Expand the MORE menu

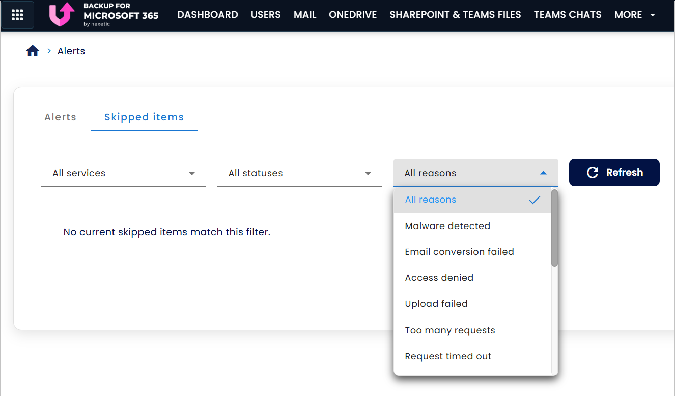coord(635,15)
